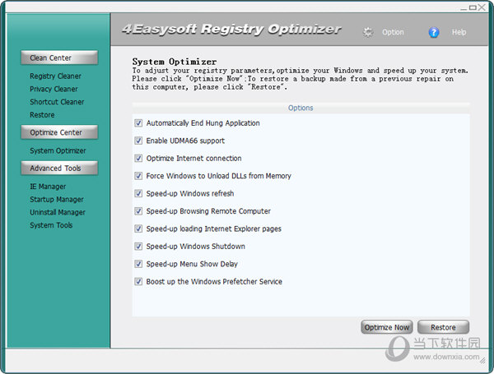
Task: Maximize the Registry Optimizer window
Action: [473, 7]
